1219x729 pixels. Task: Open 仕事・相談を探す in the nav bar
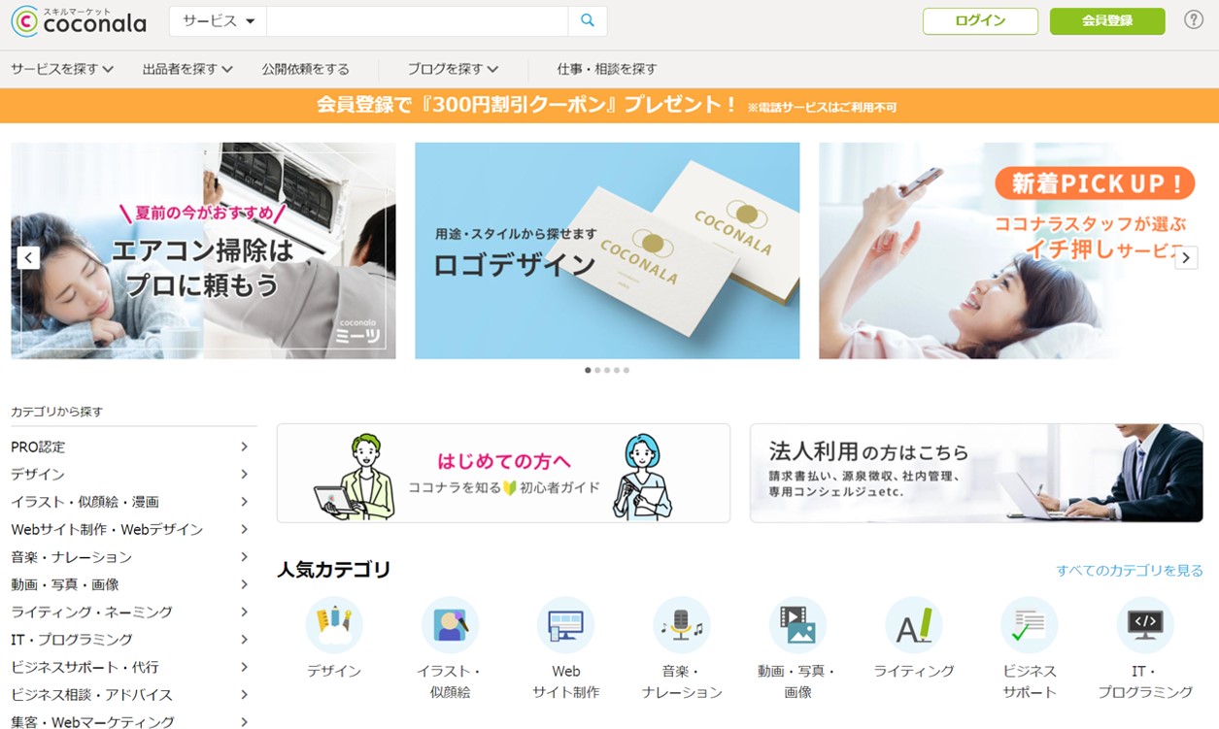click(x=607, y=69)
